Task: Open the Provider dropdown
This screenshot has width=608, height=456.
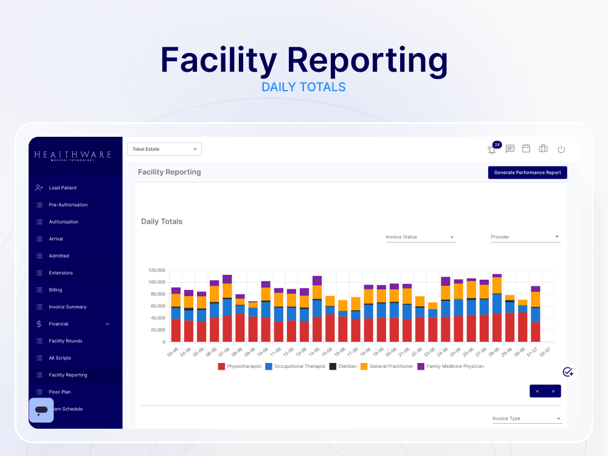Action: (x=525, y=237)
